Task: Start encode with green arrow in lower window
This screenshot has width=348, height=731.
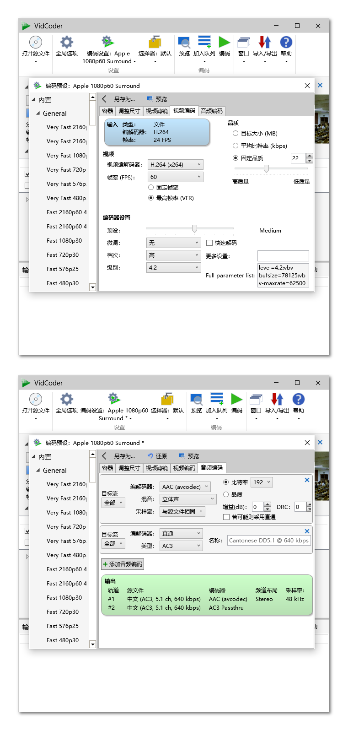Action: 236,399
